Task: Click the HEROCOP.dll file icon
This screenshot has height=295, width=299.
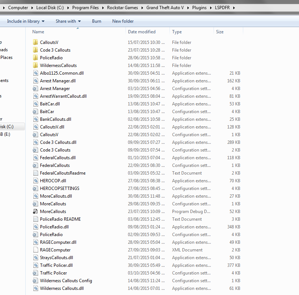Action: [x=36, y=181]
